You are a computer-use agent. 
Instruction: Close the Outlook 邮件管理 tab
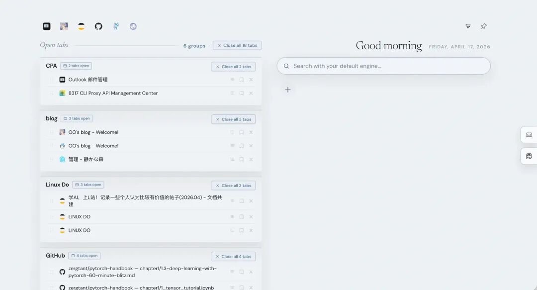(251, 80)
